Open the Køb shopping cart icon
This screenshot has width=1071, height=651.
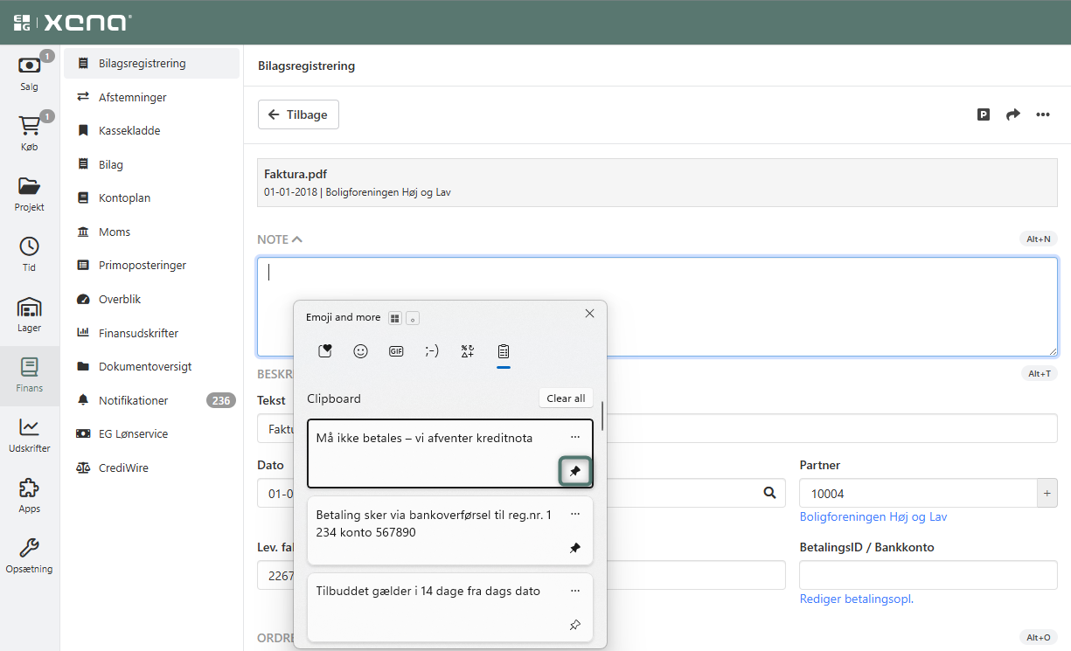[x=29, y=127]
